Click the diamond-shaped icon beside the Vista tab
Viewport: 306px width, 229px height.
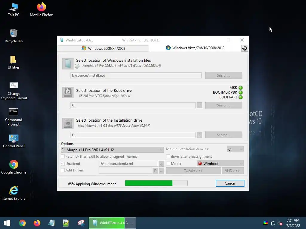coord(244,48)
